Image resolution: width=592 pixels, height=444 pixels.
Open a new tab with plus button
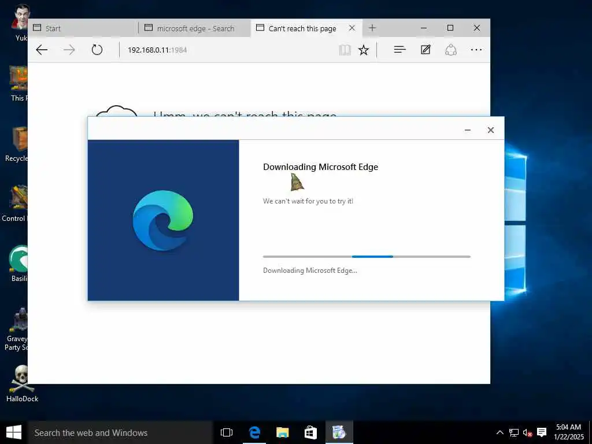[372, 28]
